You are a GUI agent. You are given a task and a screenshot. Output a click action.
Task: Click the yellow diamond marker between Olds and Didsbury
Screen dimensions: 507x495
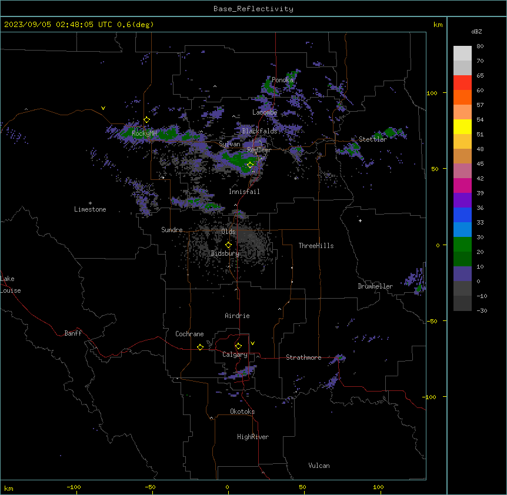tap(228, 245)
